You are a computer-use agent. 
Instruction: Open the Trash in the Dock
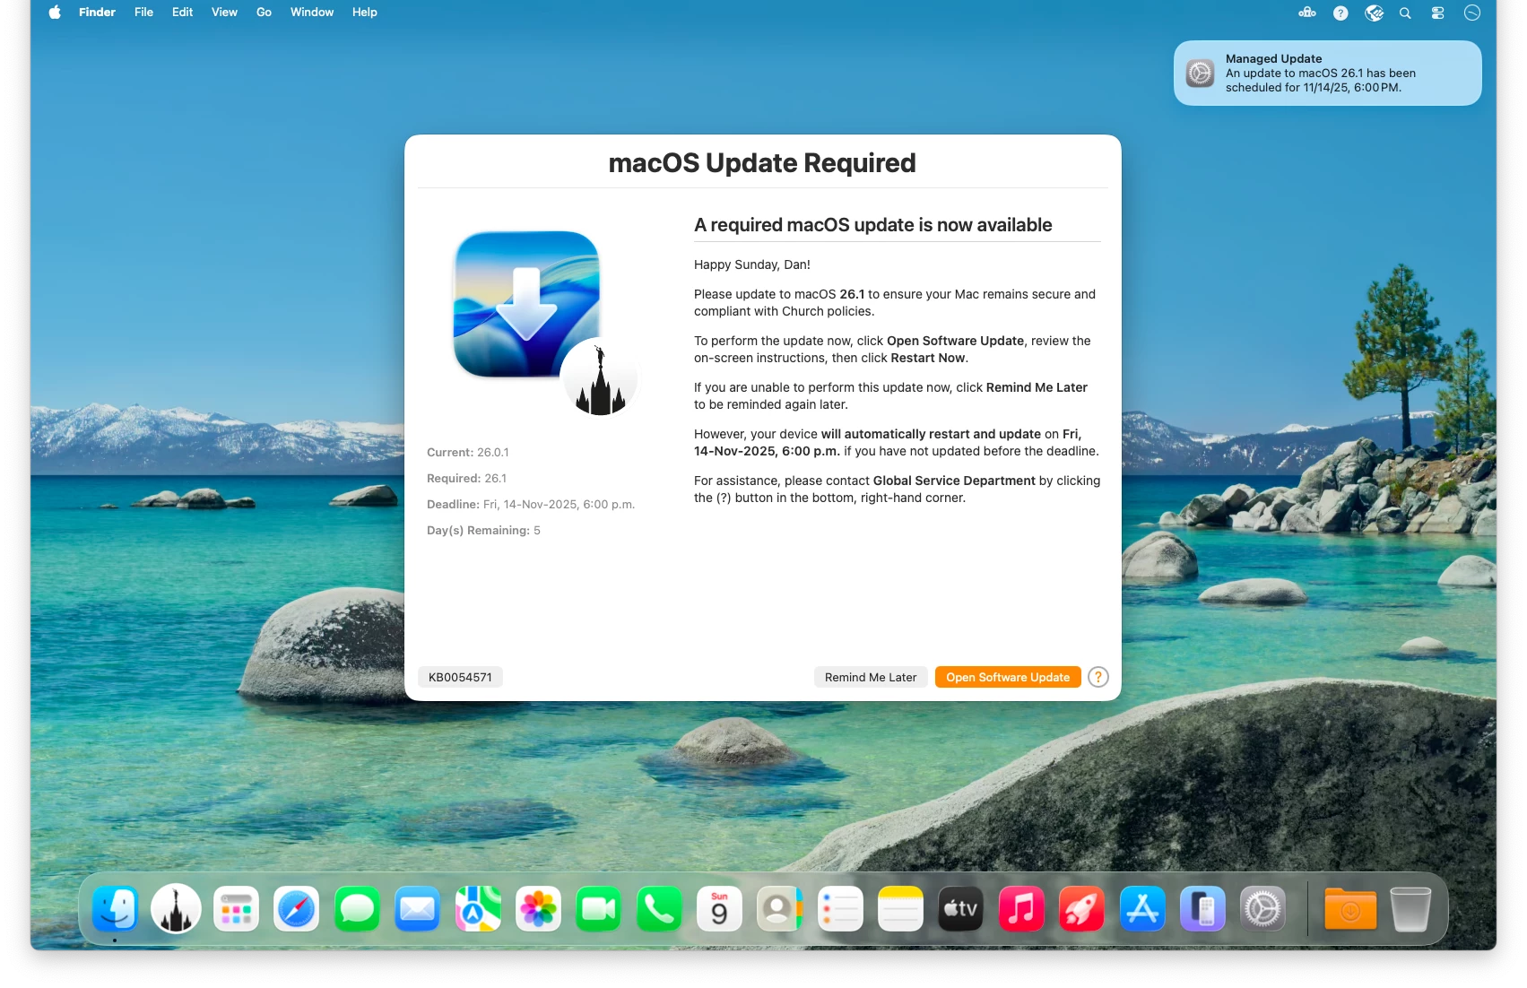pos(1410,909)
